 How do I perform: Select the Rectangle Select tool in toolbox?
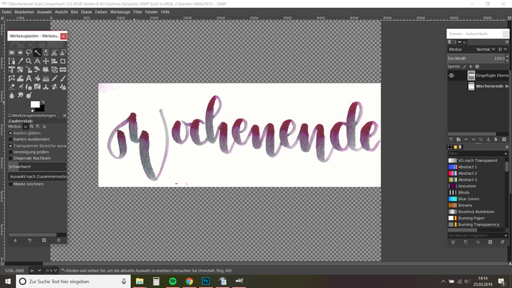pyautogui.click(x=12, y=53)
